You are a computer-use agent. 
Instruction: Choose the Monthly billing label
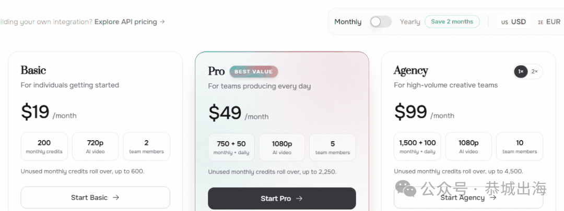point(348,22)
